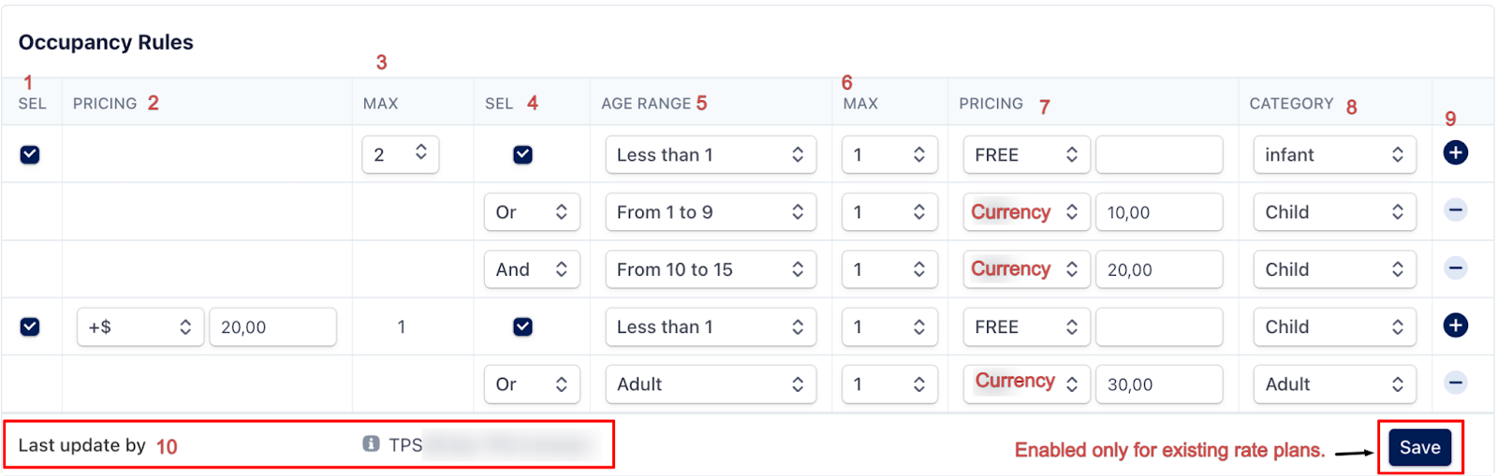This screenshot has height=476, width=1498.
Task: Click the 30,00 price input field
Action: (x=1158, y=384)
